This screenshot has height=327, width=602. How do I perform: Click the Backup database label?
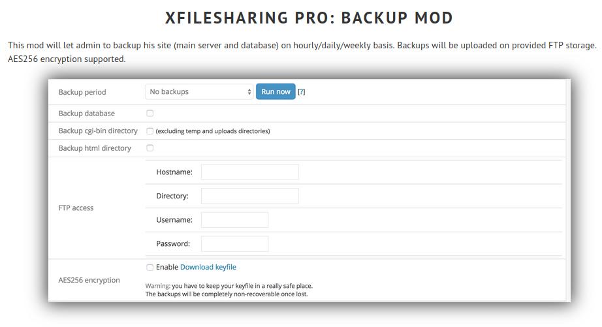pos(87,113)
